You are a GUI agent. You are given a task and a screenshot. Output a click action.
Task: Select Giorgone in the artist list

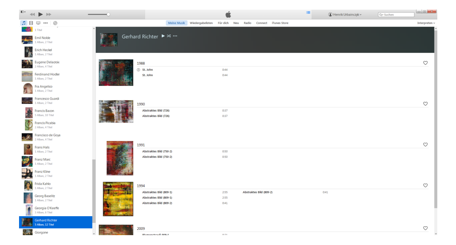pyautogui.click(x=56, y=232)
